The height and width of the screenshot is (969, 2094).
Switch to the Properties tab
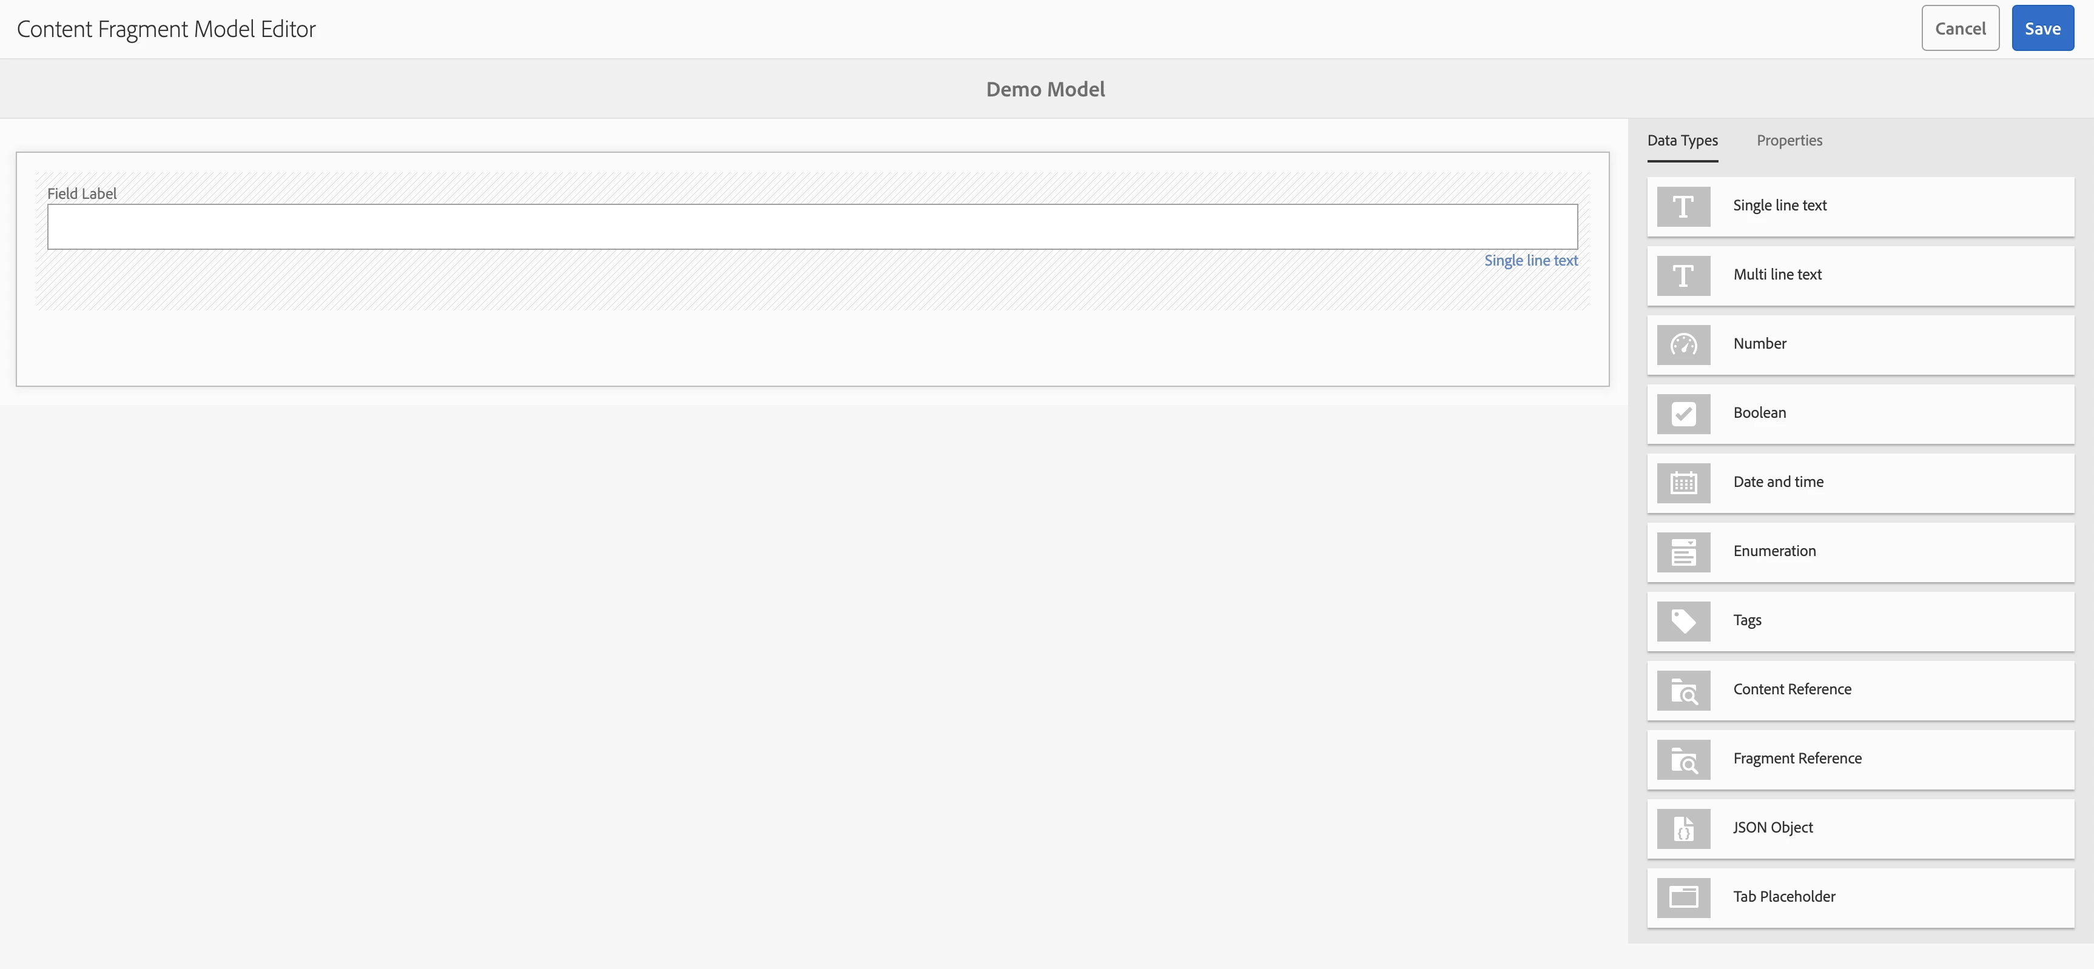[1788, 141]
